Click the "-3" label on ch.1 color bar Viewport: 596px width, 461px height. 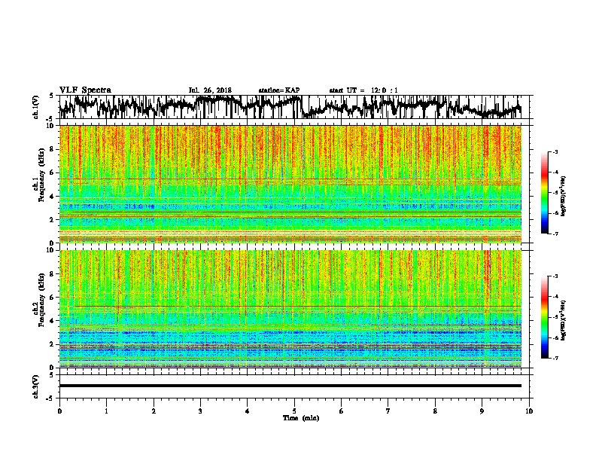[x=555, y=152]
